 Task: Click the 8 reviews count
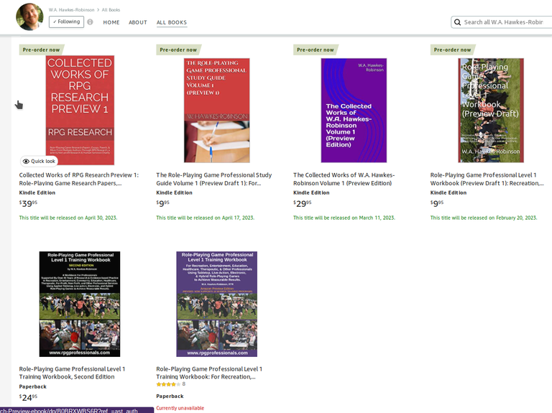point(184,384)
